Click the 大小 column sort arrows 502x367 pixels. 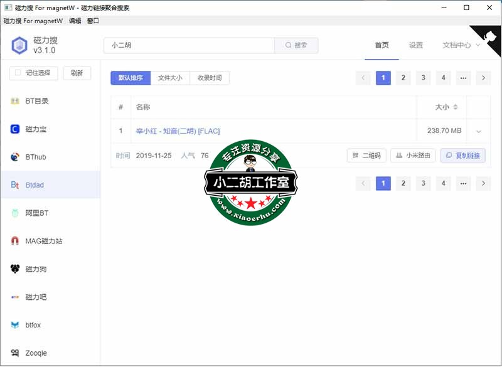[456, 107]
